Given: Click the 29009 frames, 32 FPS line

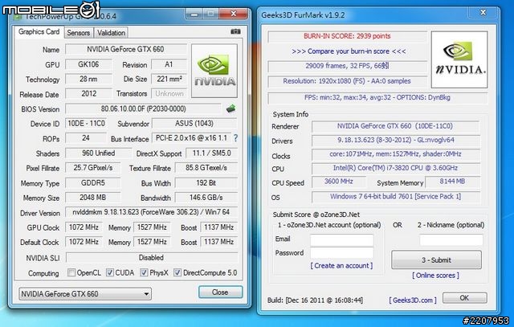Looking at the screenshot, I should click(347, 66).
